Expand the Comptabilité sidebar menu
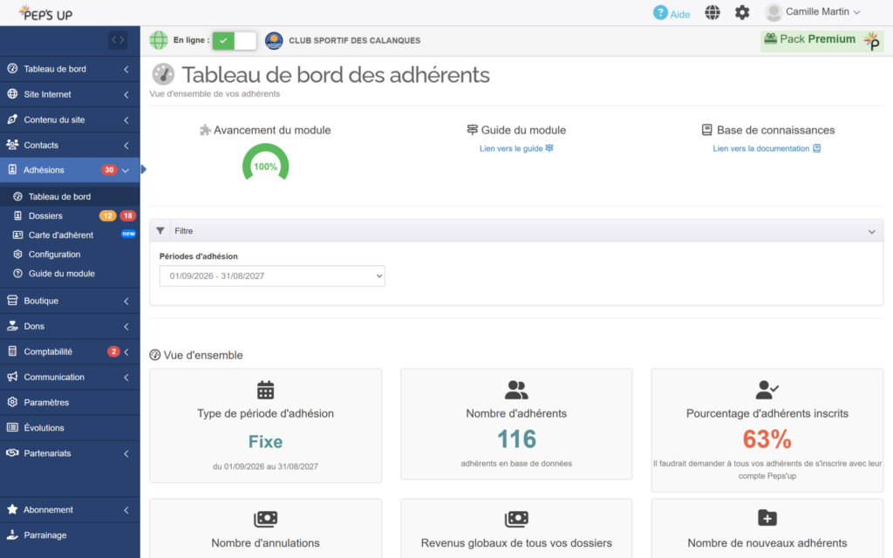The width and height of the screenshot is (893, 558). click(70, 352)
